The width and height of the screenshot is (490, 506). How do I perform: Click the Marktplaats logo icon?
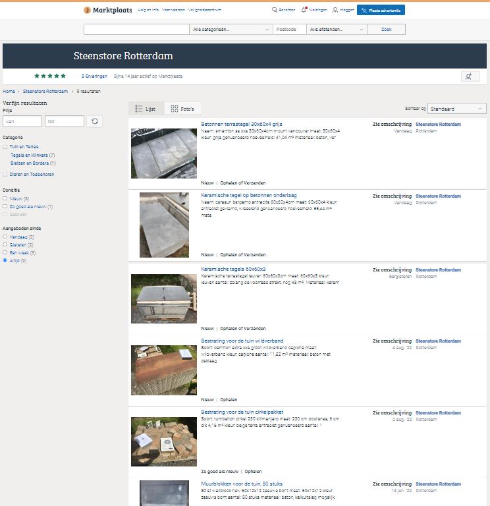pyautogui.click(x=87, y=10)
